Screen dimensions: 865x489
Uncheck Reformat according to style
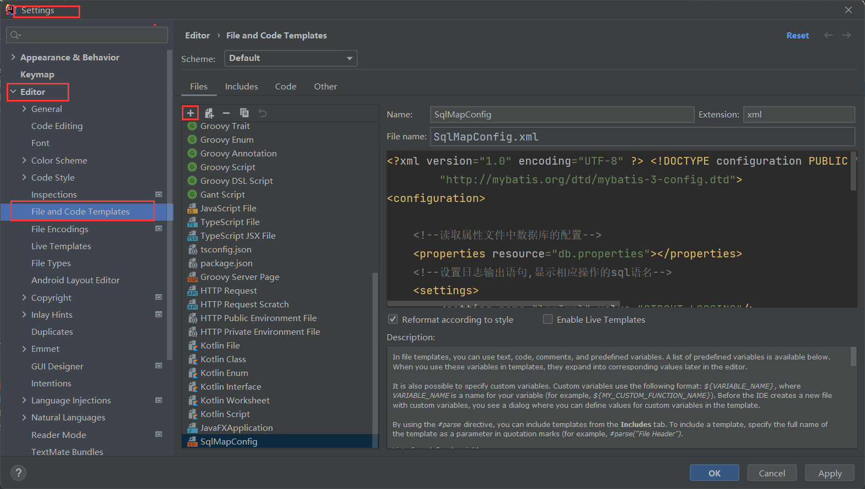click(x=393, y=319)
